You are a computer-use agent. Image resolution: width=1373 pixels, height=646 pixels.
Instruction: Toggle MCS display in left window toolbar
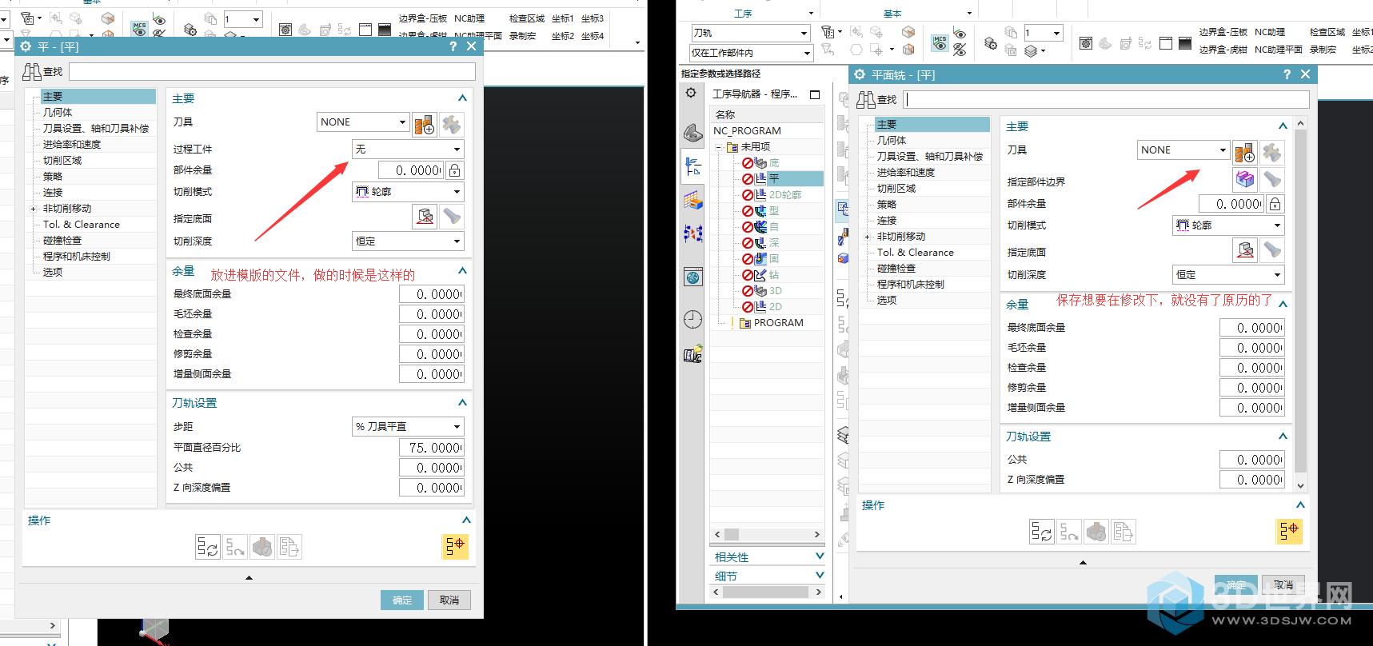point(140,29)
